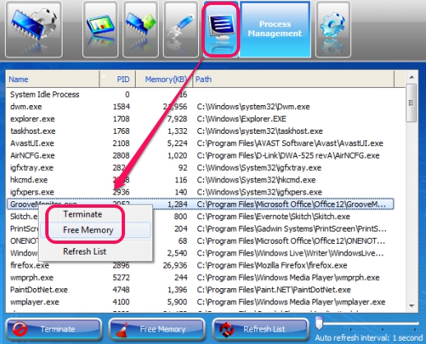This screenshot has width=426, height=344.
Task: Select the System Idle Process row
Action: point(200,94)
